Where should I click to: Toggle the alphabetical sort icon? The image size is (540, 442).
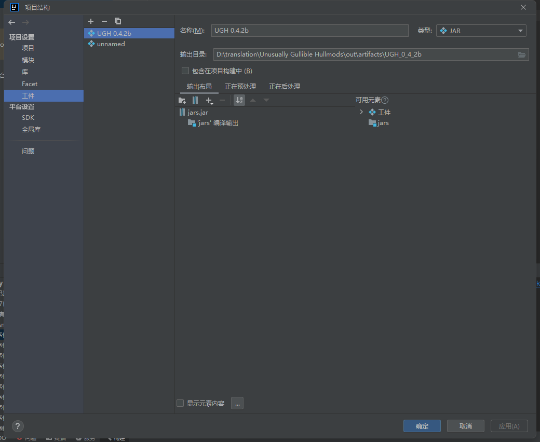click(239, 100)
